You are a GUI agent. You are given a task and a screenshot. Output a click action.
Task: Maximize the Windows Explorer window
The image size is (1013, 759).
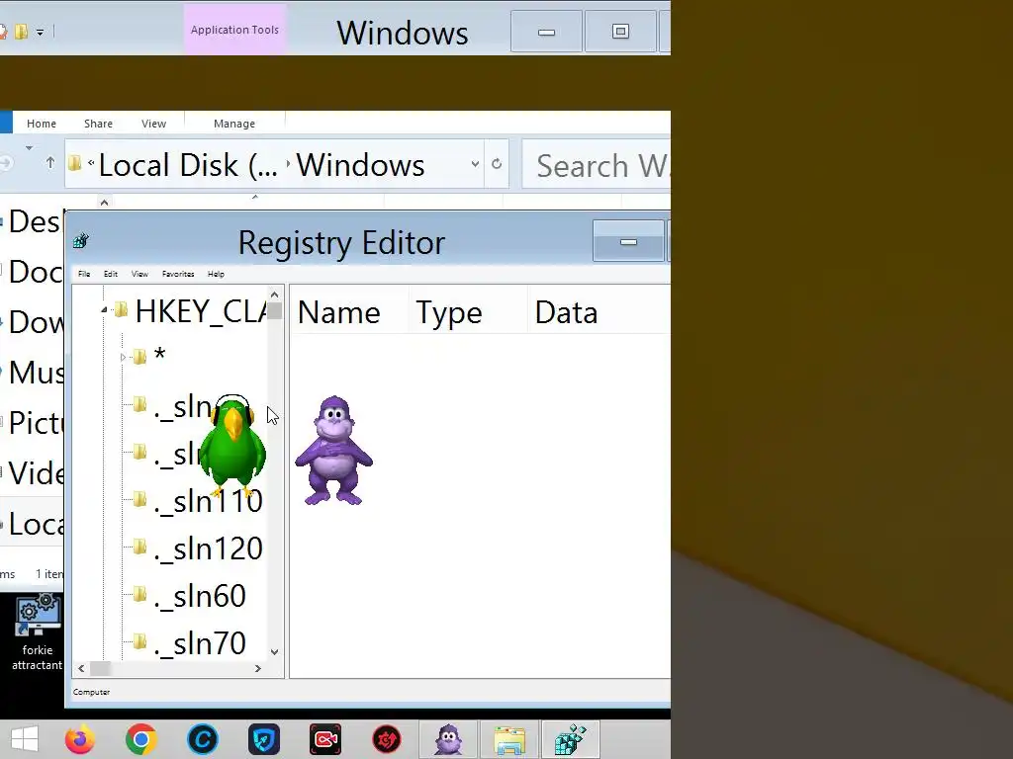click(620, 31)
